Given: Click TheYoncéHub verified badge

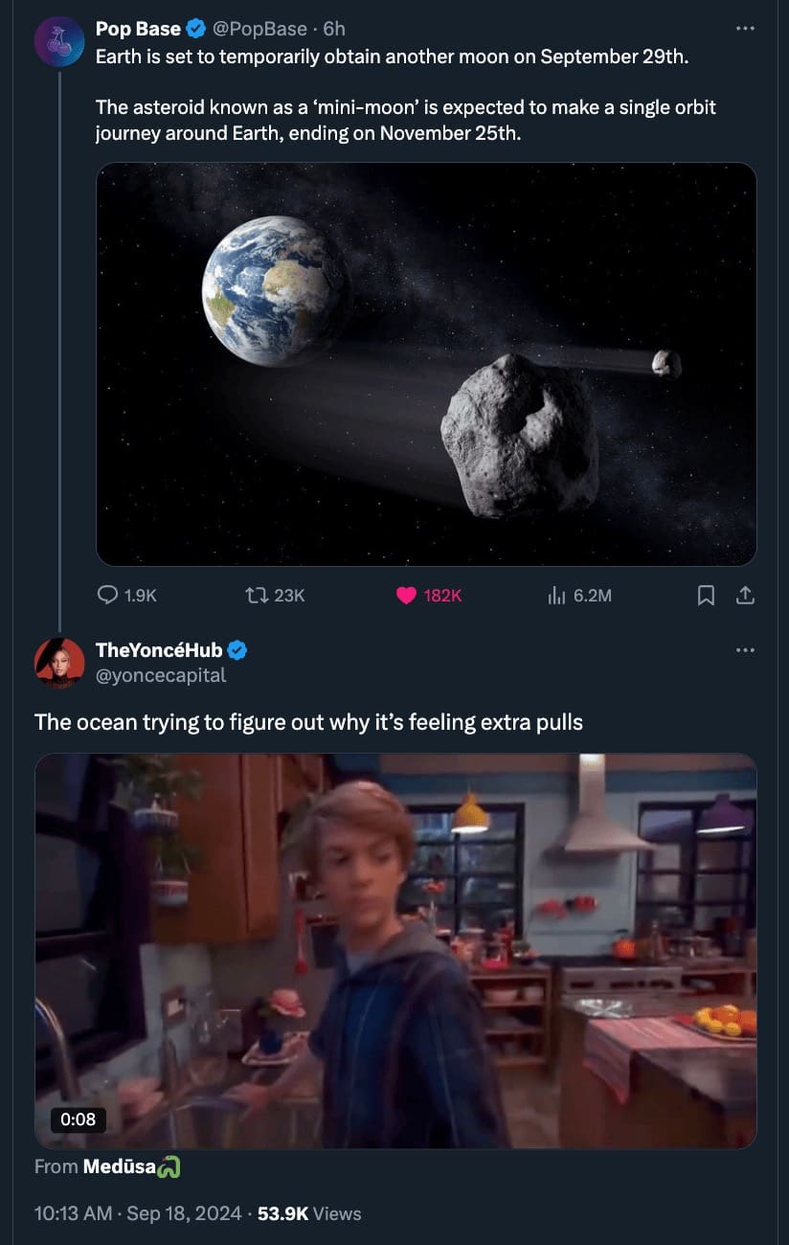Looking at the screenshot, I should point(237,650).
